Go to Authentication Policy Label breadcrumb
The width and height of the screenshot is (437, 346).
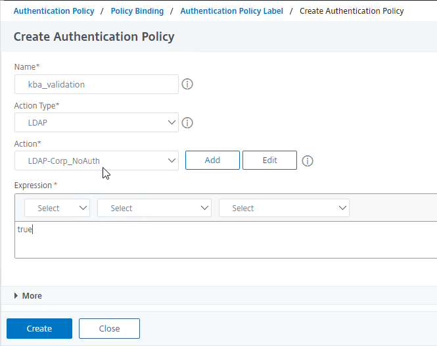tap(231, 11)
